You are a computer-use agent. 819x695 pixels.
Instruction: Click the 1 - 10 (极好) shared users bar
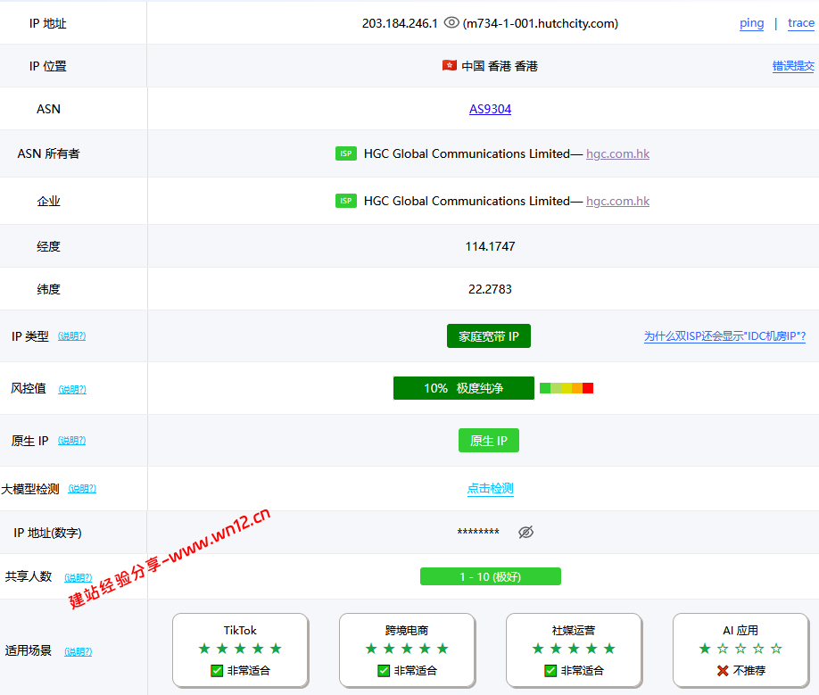(x=490, y=576)
